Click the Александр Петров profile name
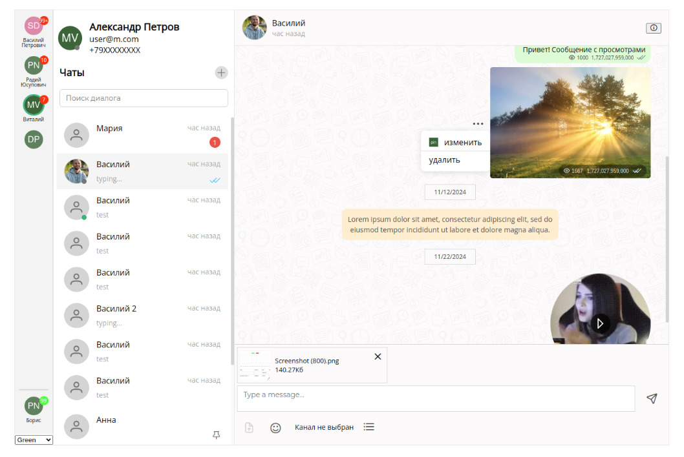The width and height of the screenshot is (684, 457). (x=134, y=27)
